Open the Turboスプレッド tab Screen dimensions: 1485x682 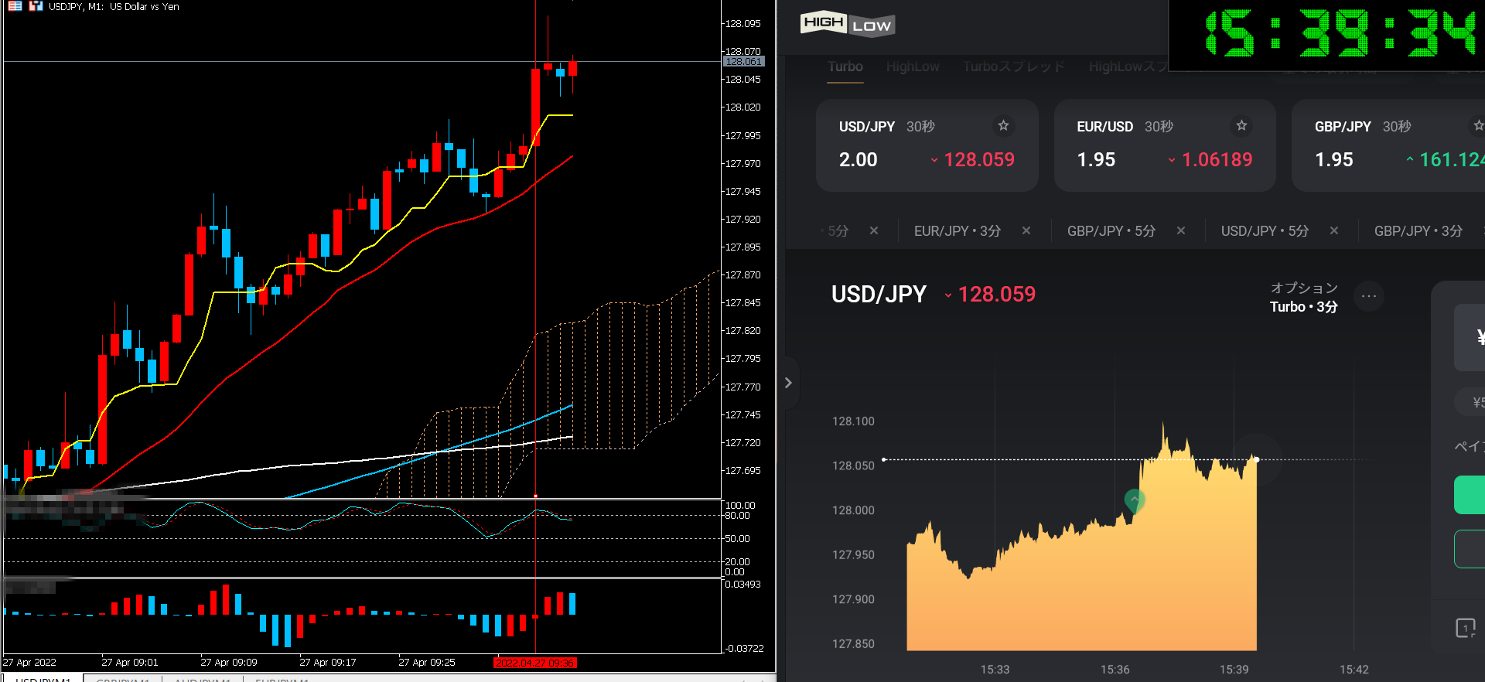point(1013,66)
